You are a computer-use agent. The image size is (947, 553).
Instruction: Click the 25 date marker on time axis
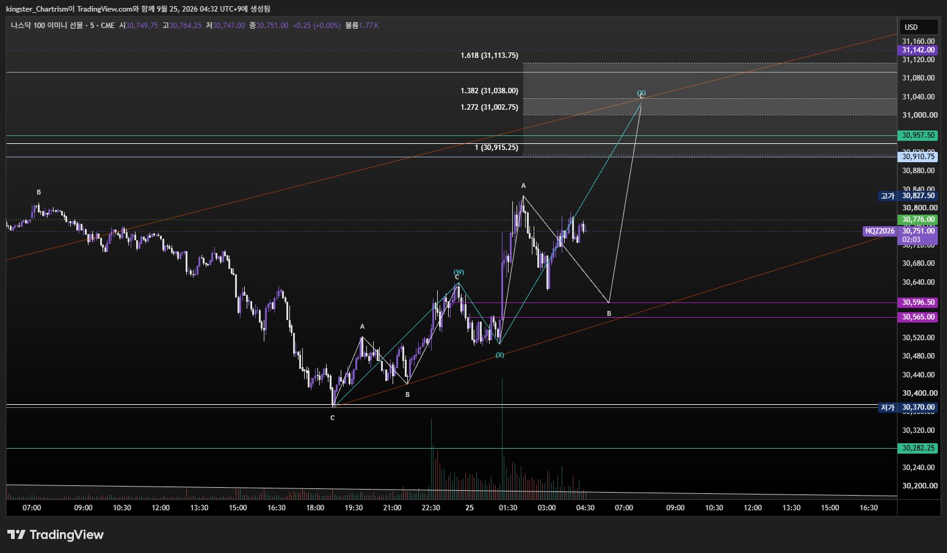click(469, 508)
